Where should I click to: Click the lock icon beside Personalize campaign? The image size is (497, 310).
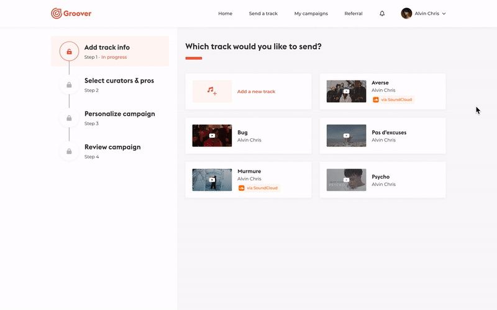click(69, 118)
